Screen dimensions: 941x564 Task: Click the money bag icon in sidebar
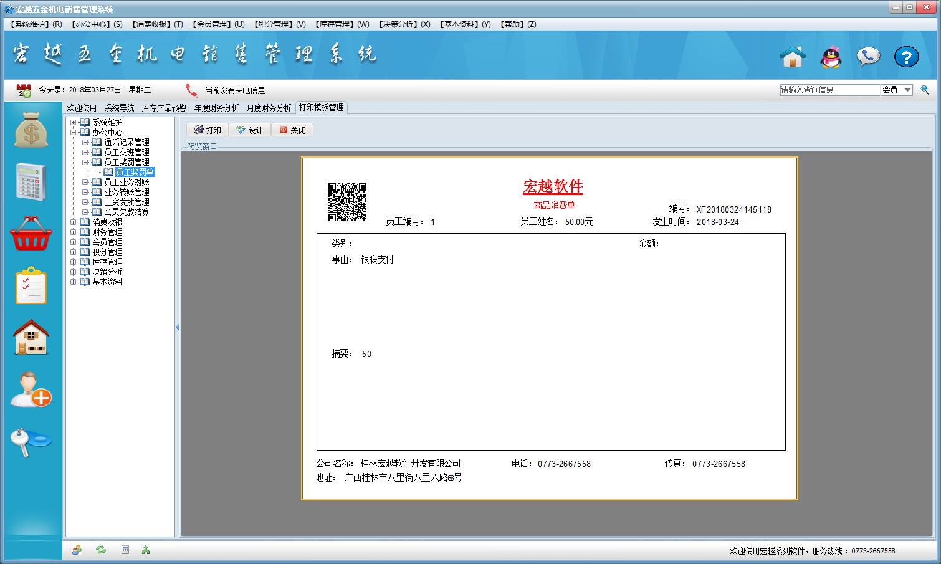coord(31,131)
